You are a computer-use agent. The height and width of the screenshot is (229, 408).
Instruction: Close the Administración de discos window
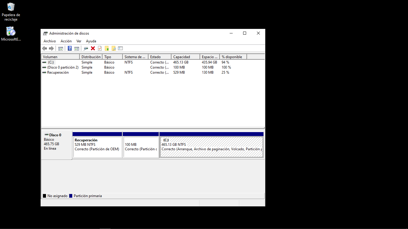click(x=258, y=33)
